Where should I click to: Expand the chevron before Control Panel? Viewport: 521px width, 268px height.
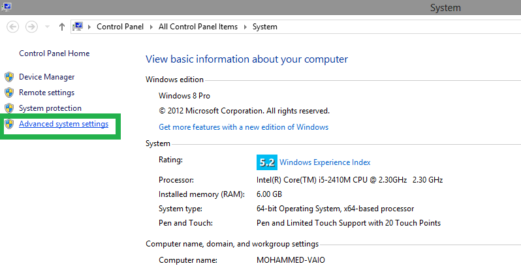coord(89,27)
